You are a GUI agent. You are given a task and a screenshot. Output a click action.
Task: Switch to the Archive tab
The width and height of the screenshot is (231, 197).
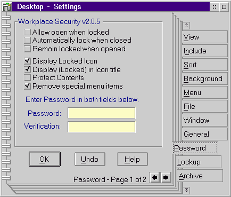200,176
